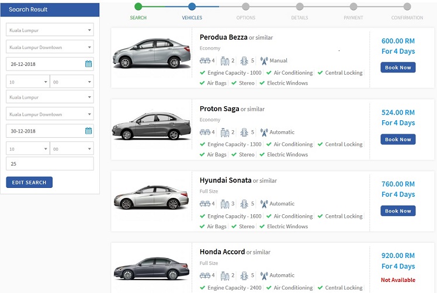Click the Hyundai Sonata title

coord(226,180)
